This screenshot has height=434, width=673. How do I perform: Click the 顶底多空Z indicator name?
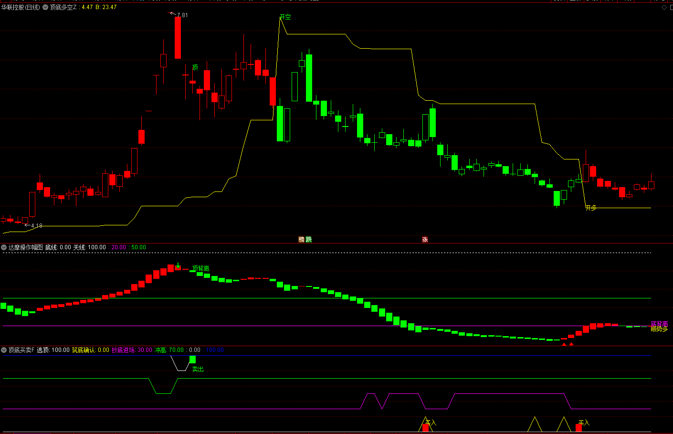[63, 7]
